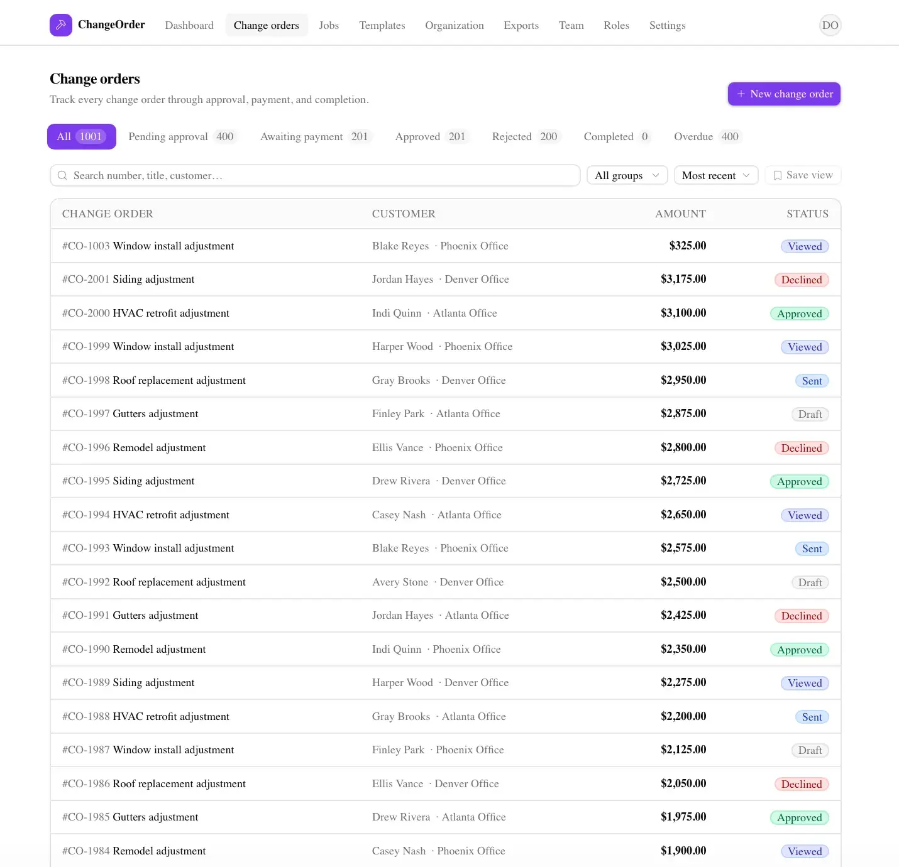Screen dimensions: 899x867
Task: Open change order #CO-2001 Siding adjustment
Action: tap(445, 280)
